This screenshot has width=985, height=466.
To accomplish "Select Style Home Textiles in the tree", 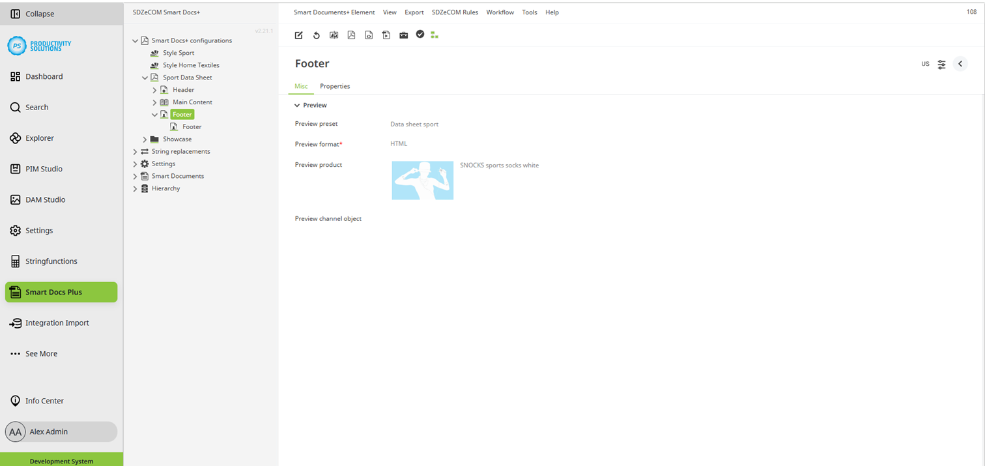I will click(191, 65).
